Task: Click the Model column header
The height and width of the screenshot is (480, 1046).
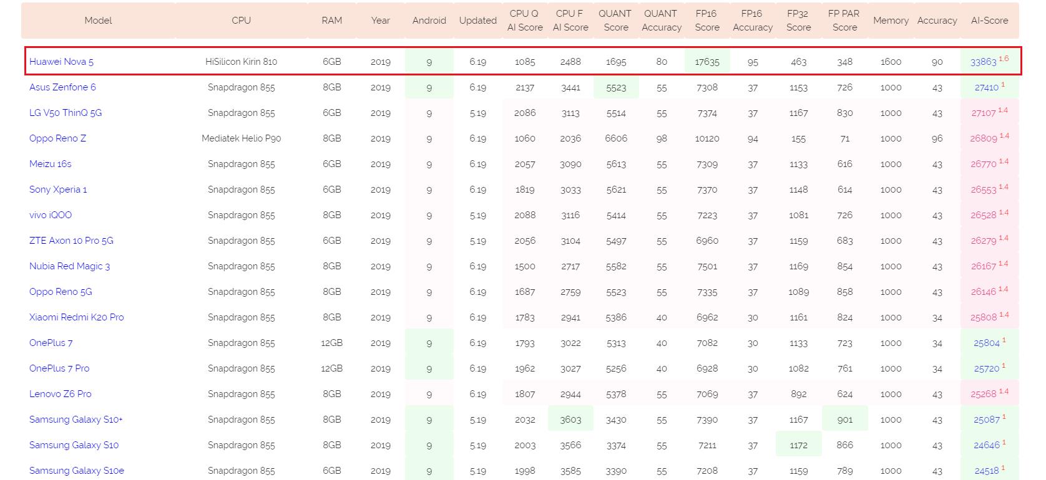Action: click(98, 21)
